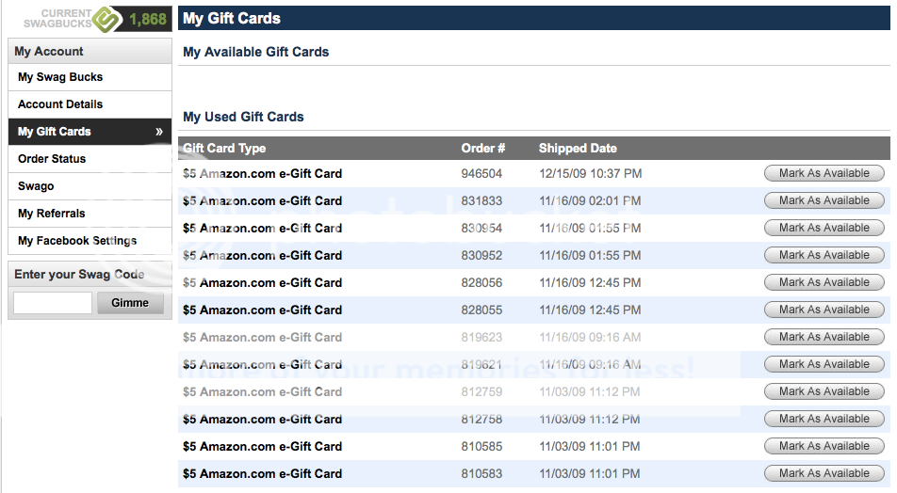Viewport: 897px width, 493px height.
Task: Click order number 830952
Action: 481,255
